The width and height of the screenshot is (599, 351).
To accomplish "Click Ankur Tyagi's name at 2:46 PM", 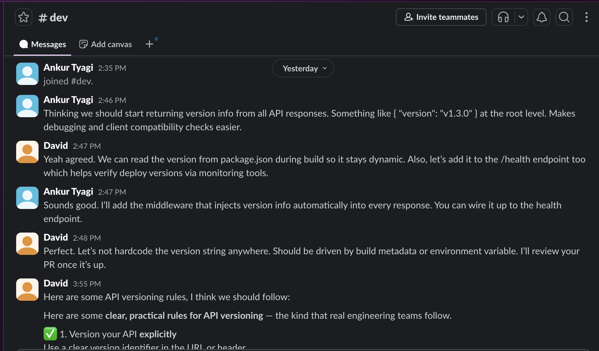I will click(68, 100).
